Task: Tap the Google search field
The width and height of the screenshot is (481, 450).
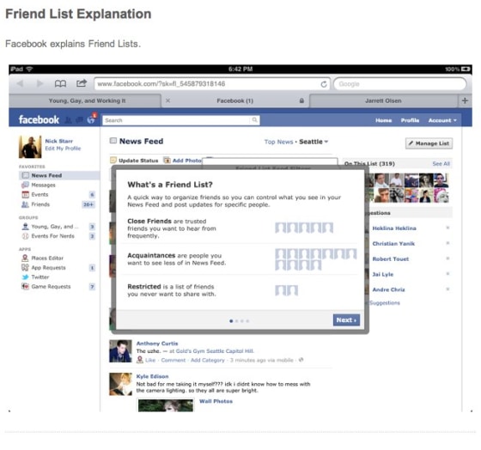Action: 399,84
